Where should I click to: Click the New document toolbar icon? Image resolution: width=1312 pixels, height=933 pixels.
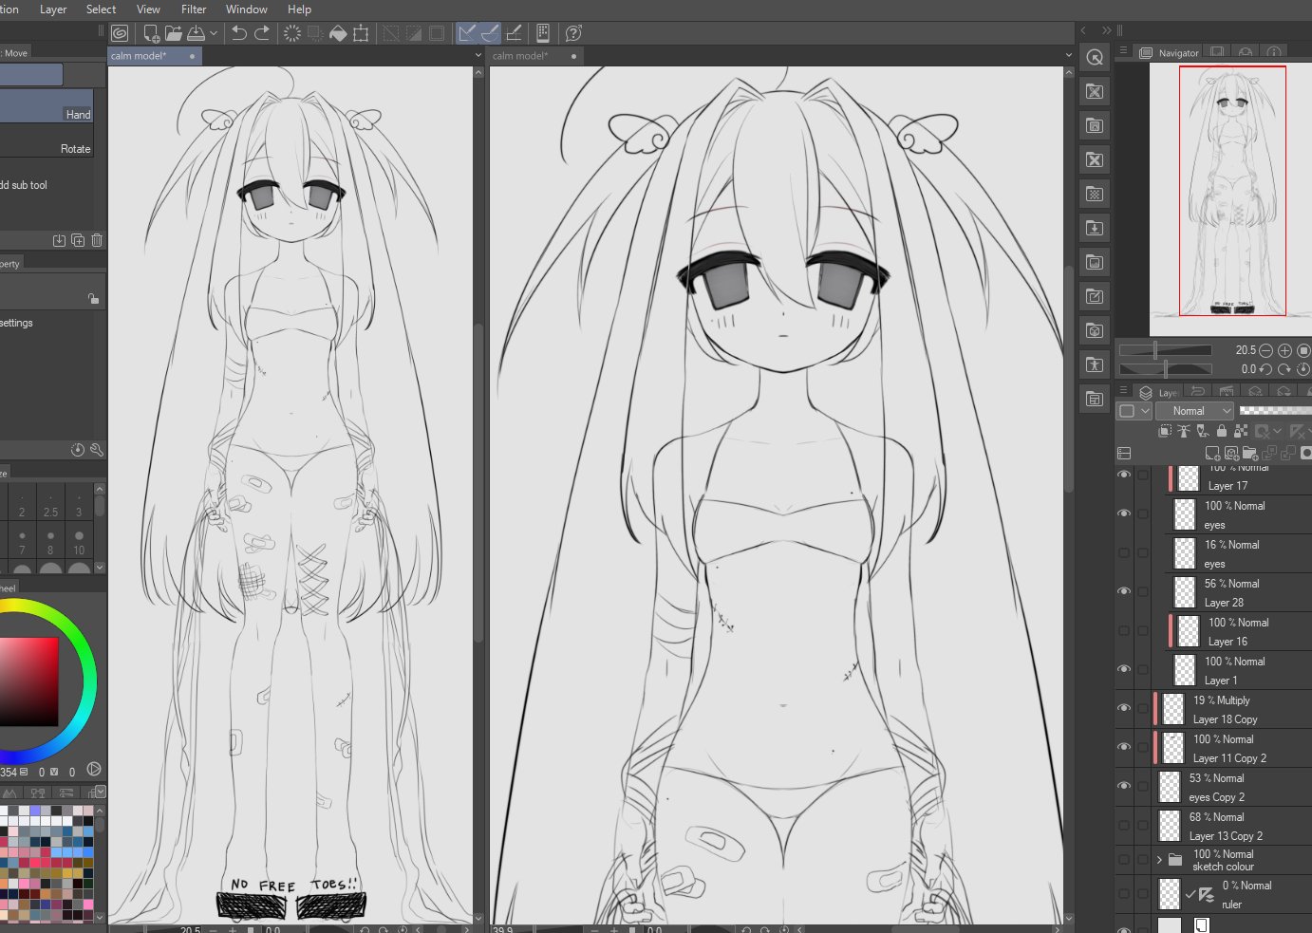(151, 33)
